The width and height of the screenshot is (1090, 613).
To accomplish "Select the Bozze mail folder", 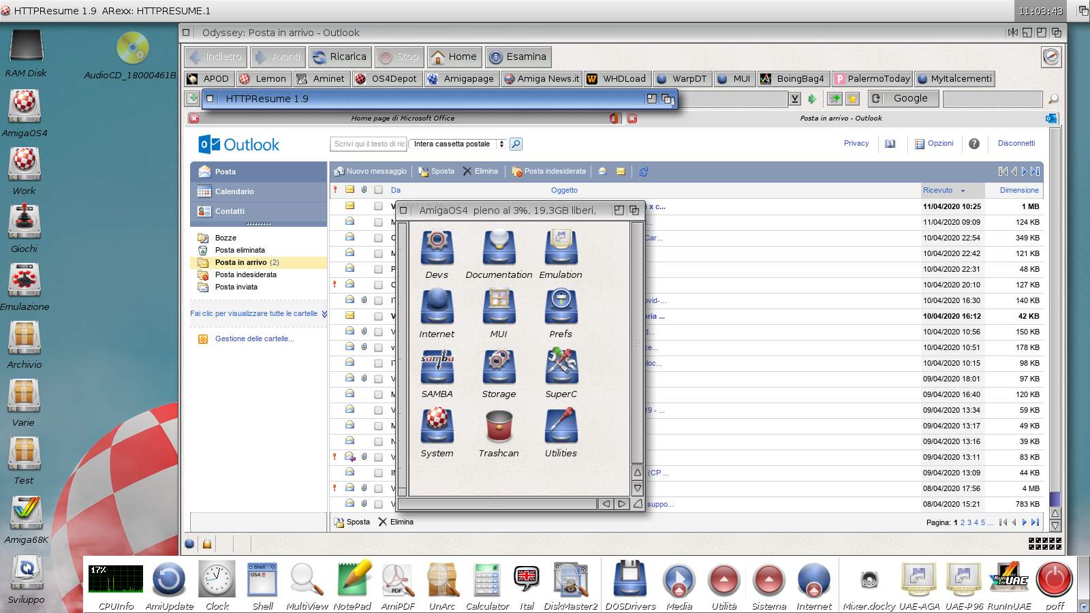I will pyautogui.click(x=225, y=238).
